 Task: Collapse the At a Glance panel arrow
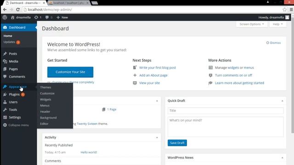pos(157,101)
